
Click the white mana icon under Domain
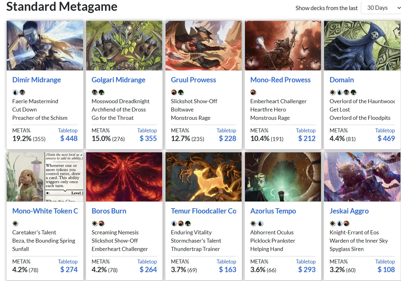[x=332, y=92]
